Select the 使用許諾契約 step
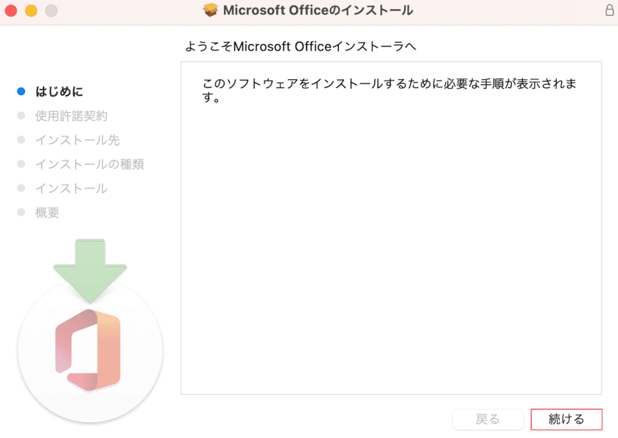The width and height of the screenshot is (618, 438). click(71, 116)
